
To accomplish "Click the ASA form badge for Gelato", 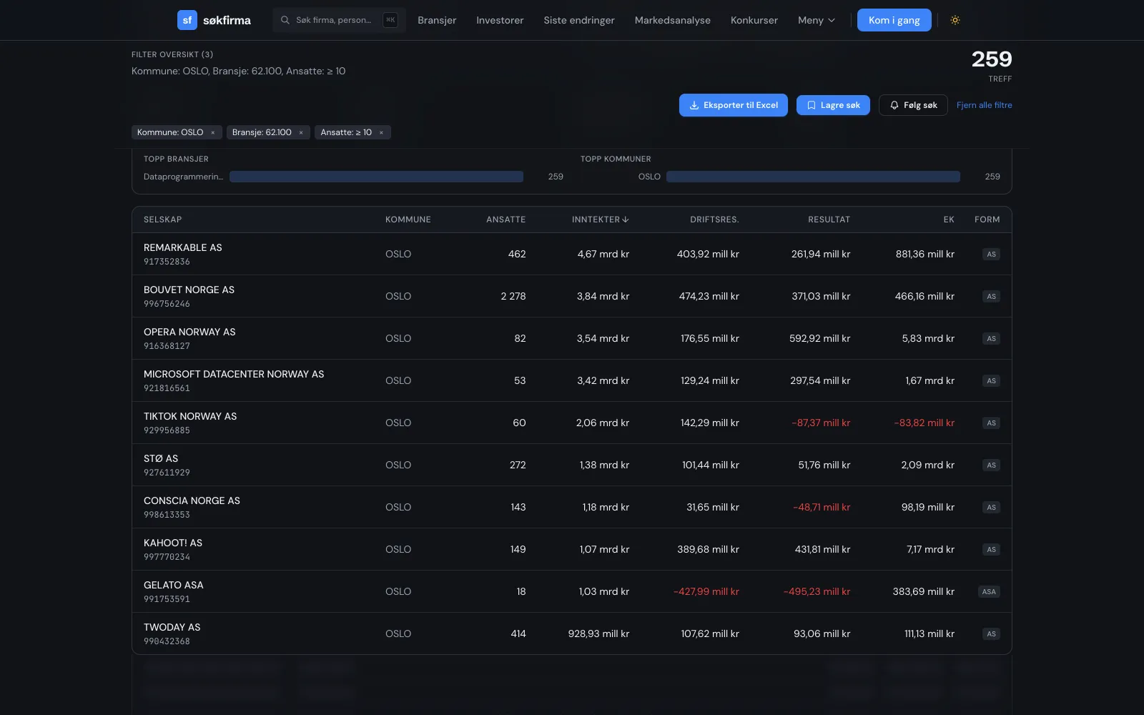I will (989, 591).
